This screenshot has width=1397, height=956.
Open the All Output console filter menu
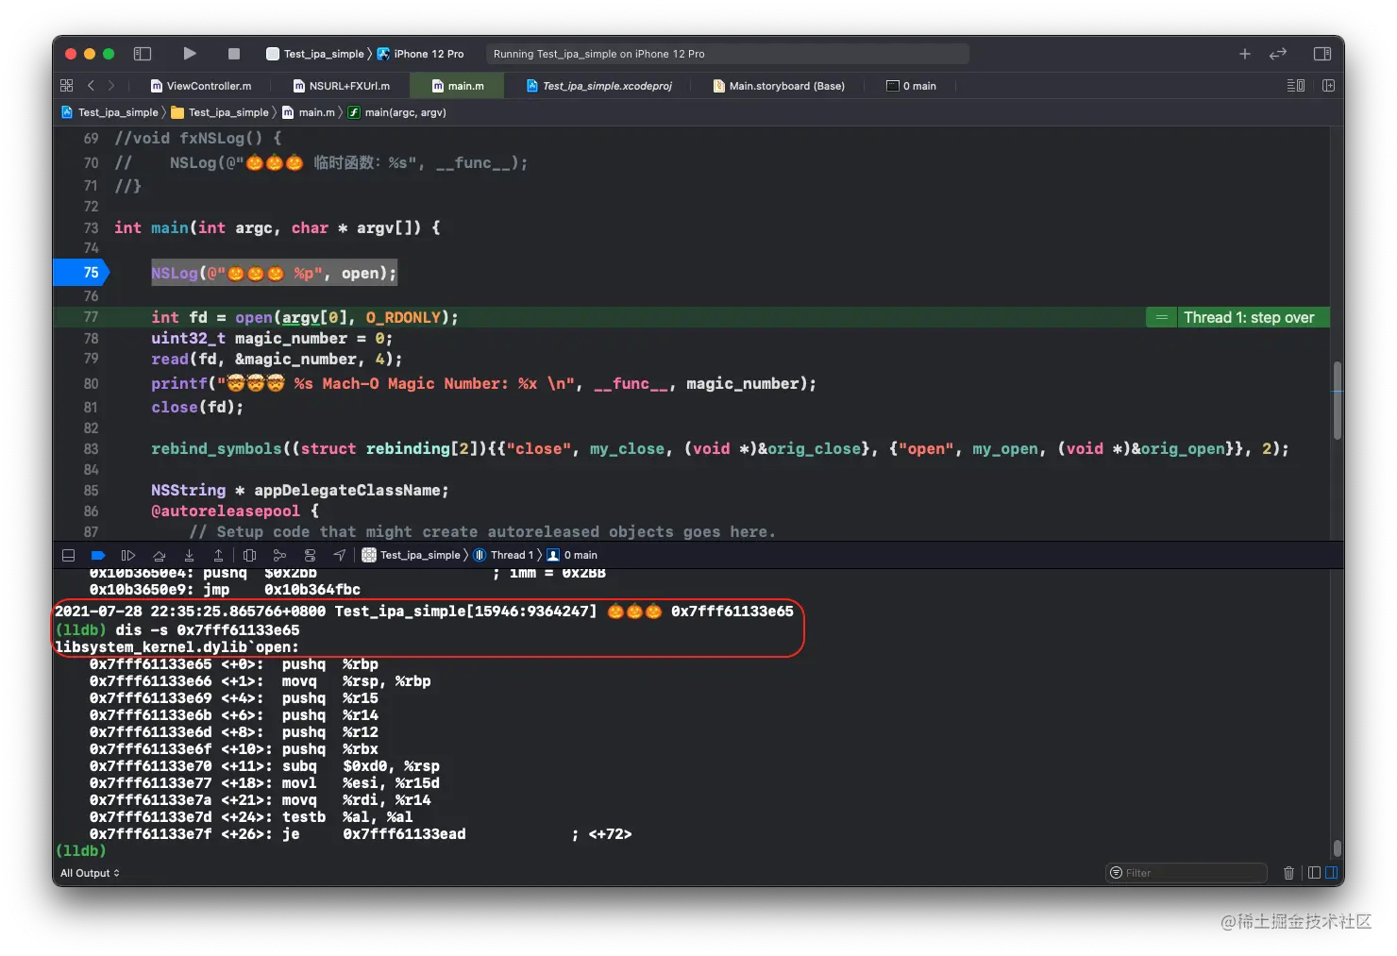click(91, 873)
